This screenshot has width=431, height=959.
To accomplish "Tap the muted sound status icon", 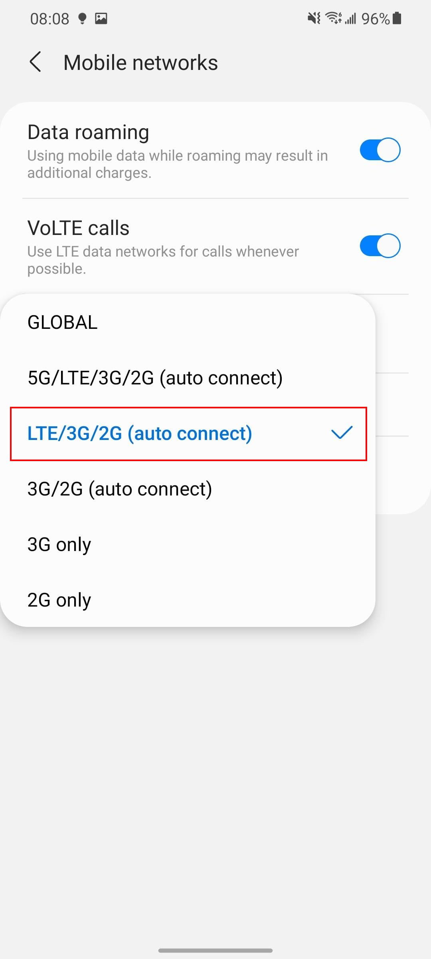I will (x=314, y=18).
